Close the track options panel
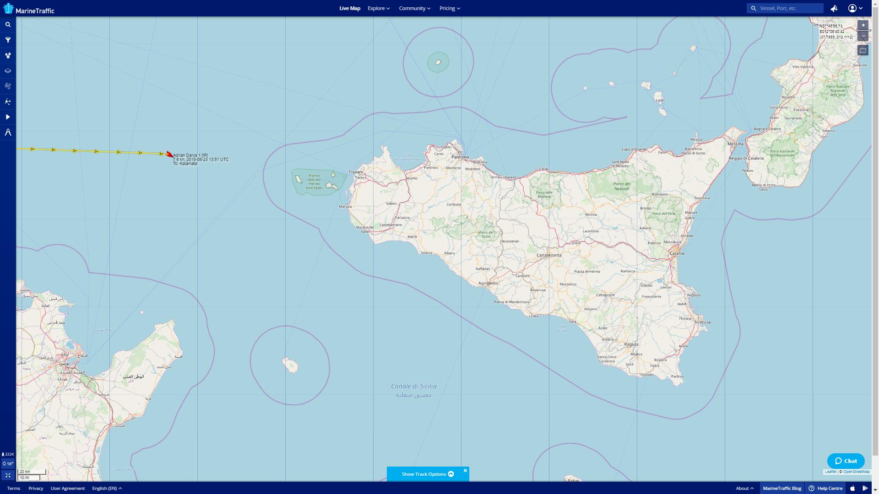This screenshot has width=879, height=494. (x=465, y=470)
